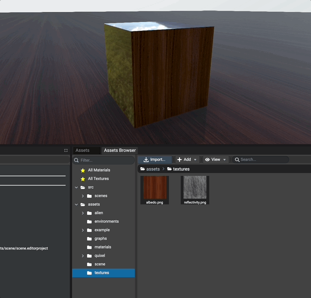Focus the folder Filter field
The height and width of the screenshot is (298, 311).
103,160
